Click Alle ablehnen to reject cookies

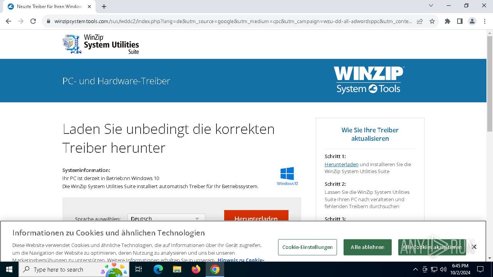(x=367, y=247)
